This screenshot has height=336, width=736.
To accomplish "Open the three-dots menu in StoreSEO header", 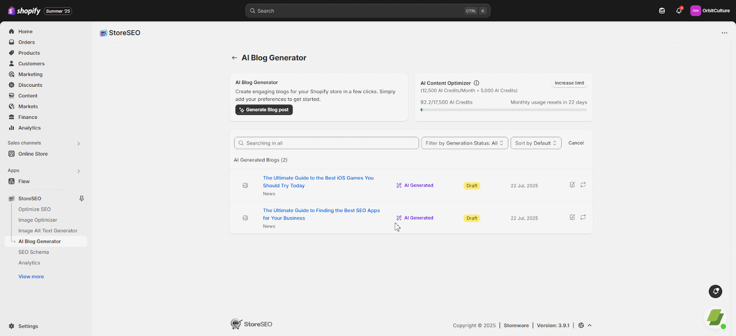I will tap(724, 33).
